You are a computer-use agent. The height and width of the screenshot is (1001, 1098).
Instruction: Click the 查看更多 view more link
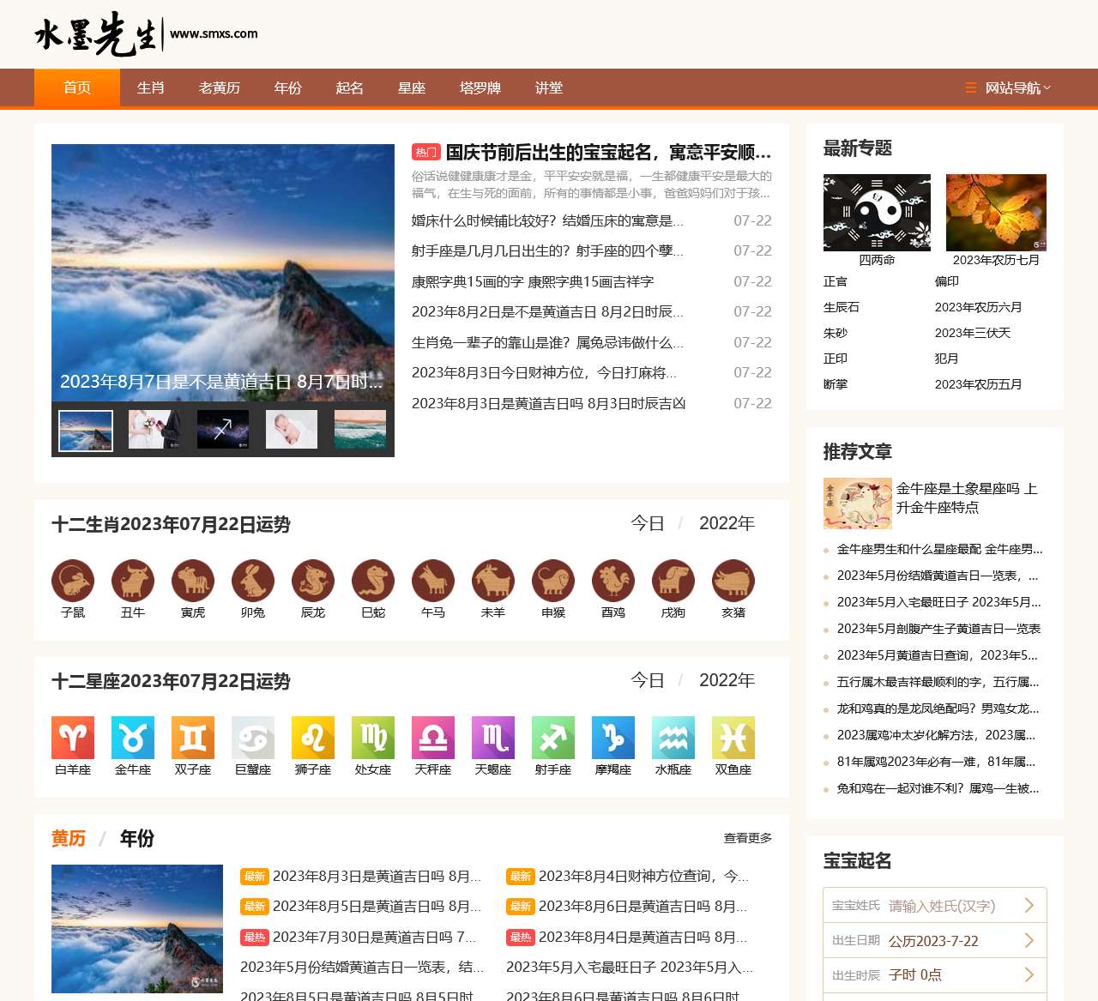(748, 838)
